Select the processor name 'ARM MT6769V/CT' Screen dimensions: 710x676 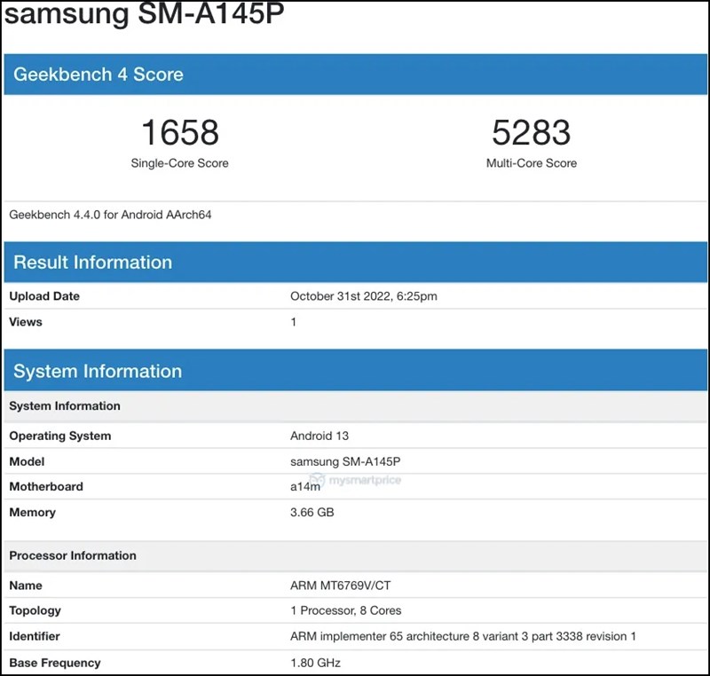coord(340,586)
